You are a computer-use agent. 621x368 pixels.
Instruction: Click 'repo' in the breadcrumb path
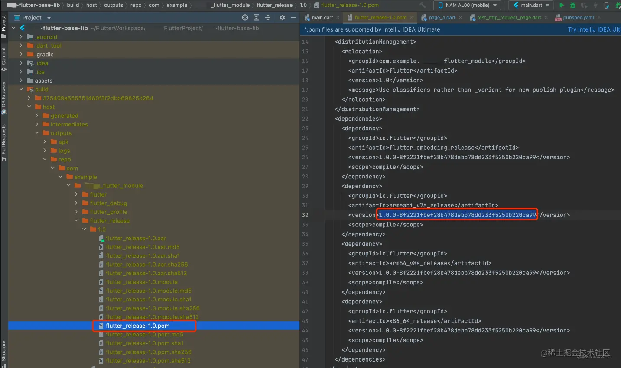136,5
